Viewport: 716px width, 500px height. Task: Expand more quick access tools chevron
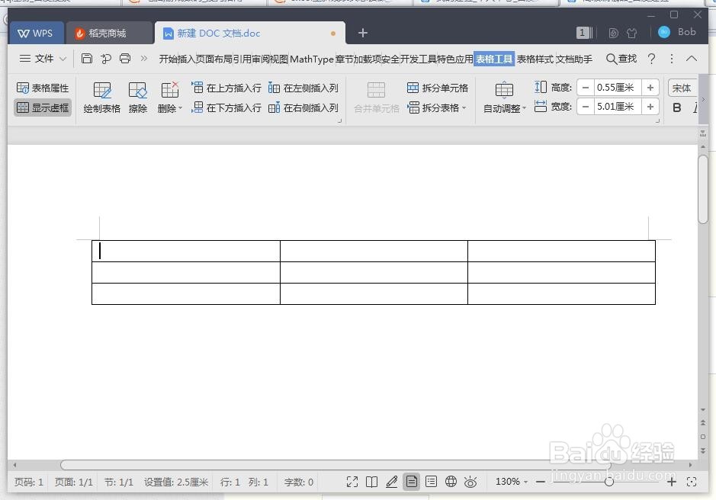(x=144, y=59)
